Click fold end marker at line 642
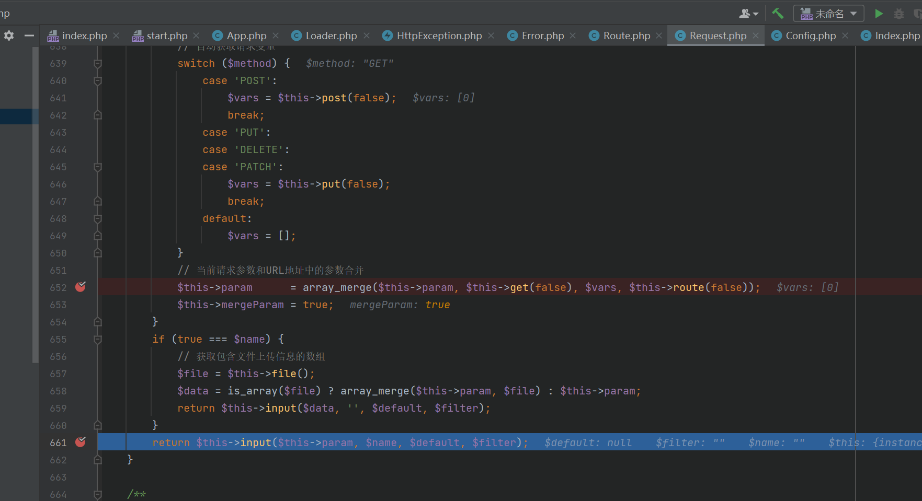This screenshot has width=922, height=501. (x=97, y=115)
